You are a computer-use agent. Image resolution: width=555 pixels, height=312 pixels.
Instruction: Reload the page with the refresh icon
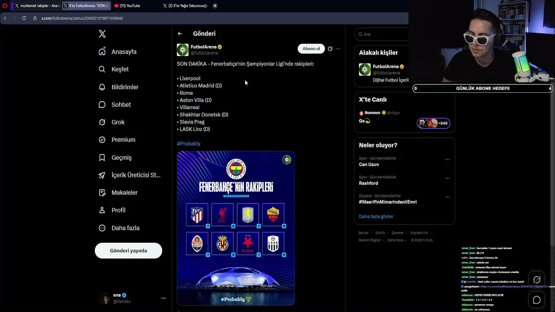[x=24, y=18]
